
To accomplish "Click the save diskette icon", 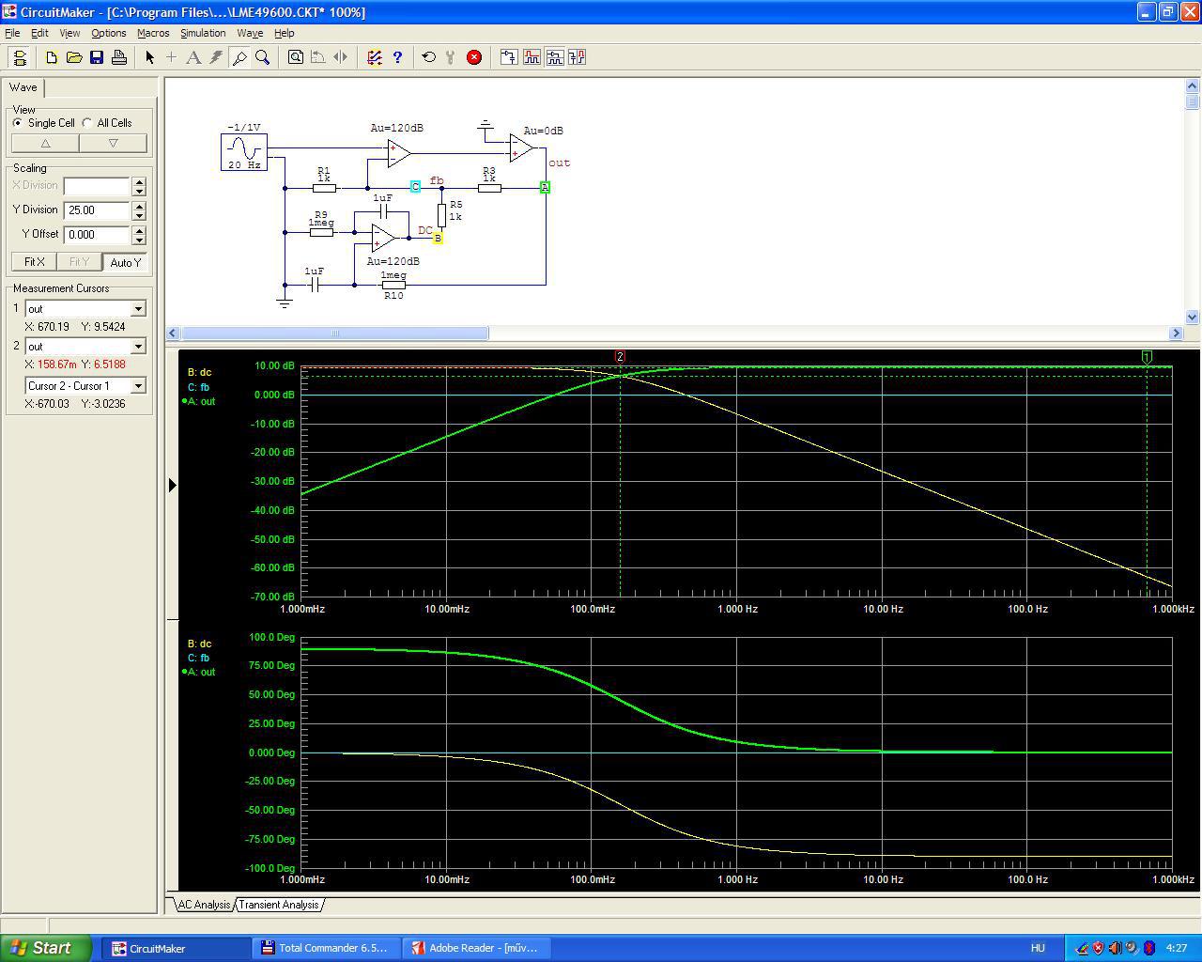I will pyautogui.click(x=97, y=57).
